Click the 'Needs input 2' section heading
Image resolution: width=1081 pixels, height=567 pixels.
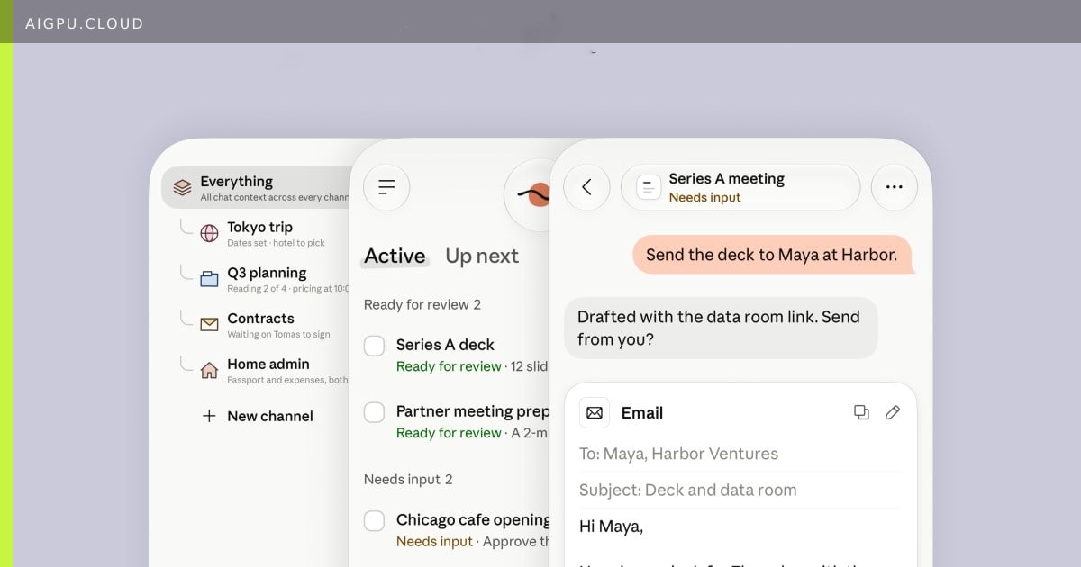click(x=408, y=479)
